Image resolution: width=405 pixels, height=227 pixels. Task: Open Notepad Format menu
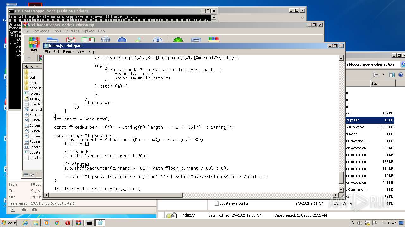point(68,52)
